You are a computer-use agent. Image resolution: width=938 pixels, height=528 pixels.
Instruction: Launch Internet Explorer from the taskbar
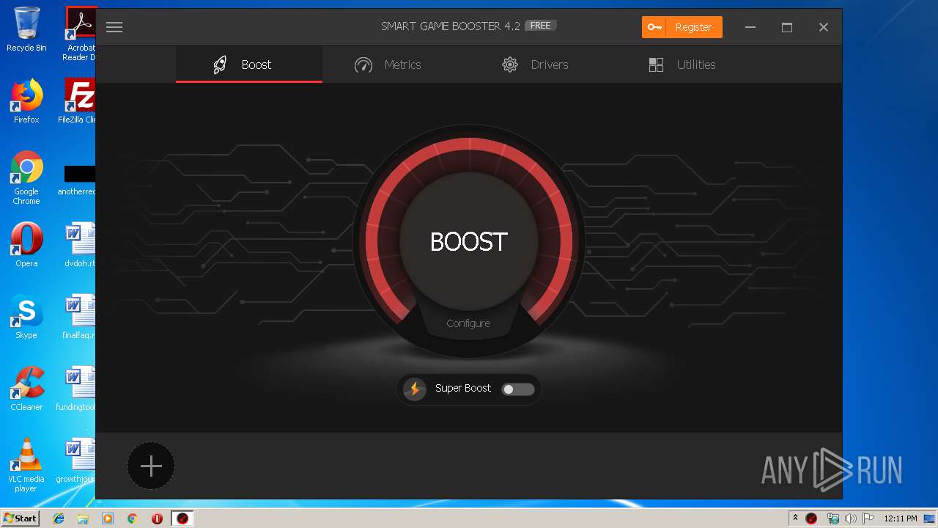[59, 518]
